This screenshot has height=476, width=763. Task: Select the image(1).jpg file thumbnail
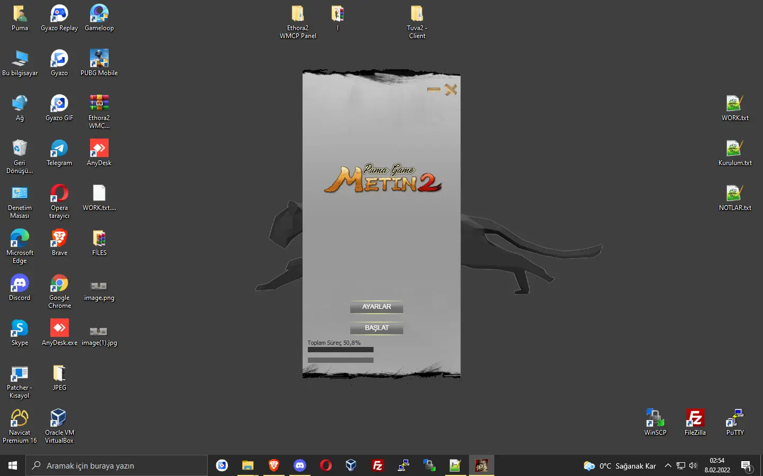pyautogui.click(x=99, y=336)
